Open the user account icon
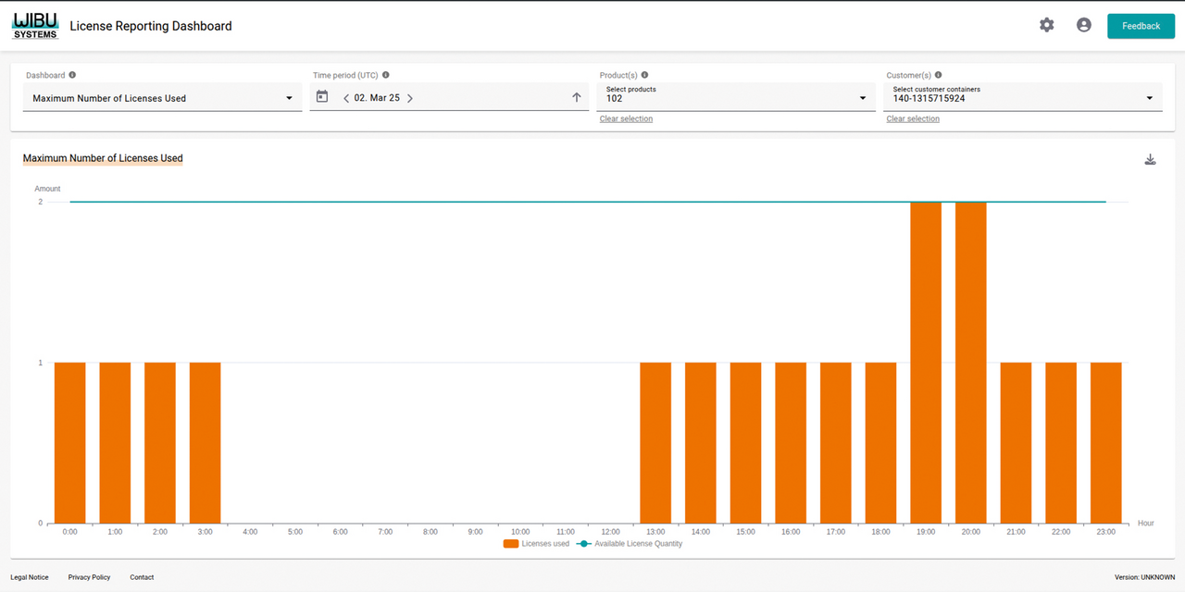 pyautogui.click(x=1084, y=25)
